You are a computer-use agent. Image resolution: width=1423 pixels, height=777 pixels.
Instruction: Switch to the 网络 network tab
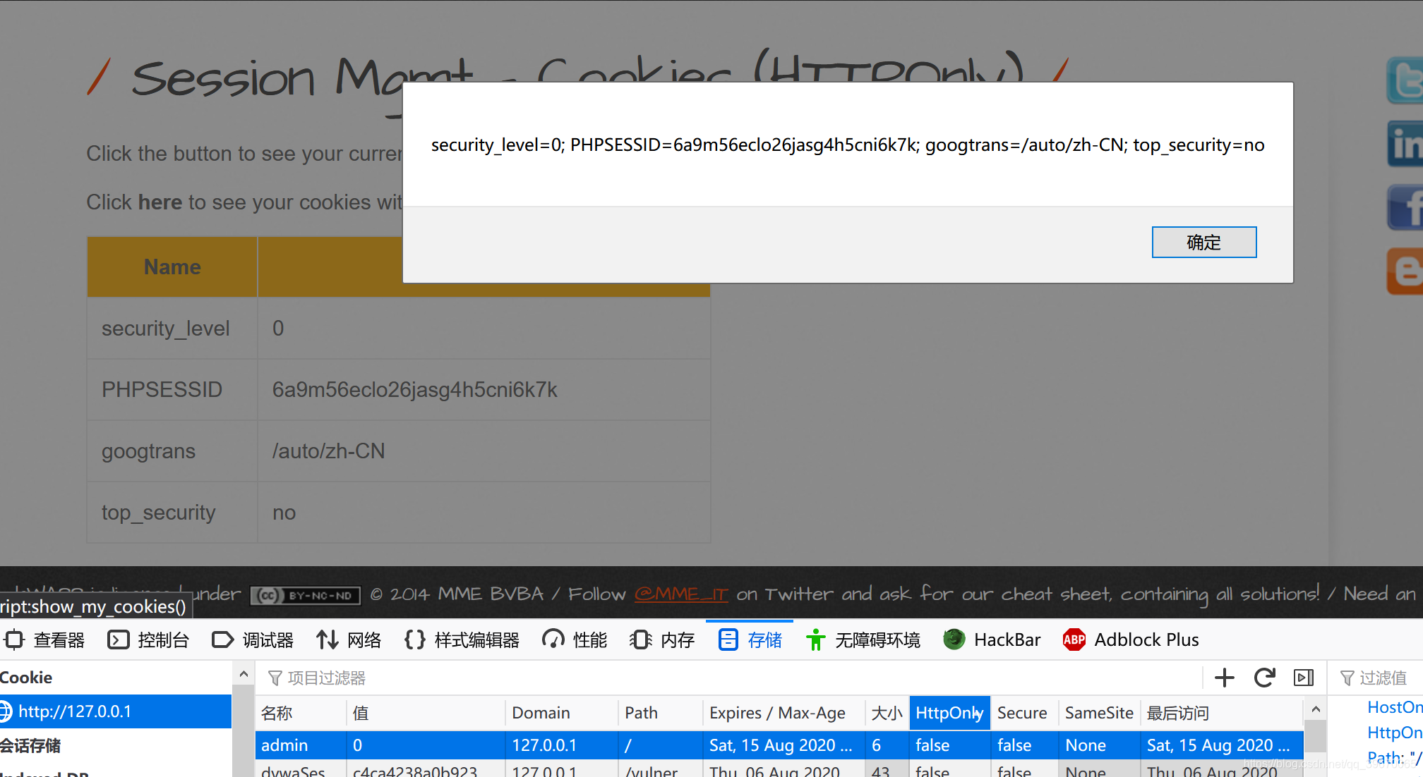click(x=349, y=640)
